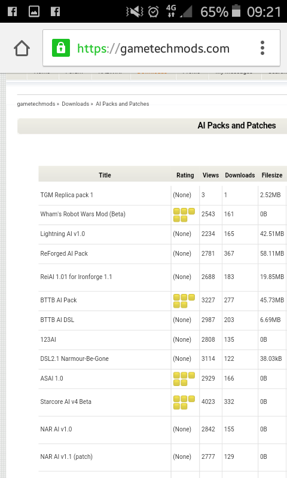Select the ReForged AI Pack download
This screenshot has height=478, width=287.
[64, 253]
